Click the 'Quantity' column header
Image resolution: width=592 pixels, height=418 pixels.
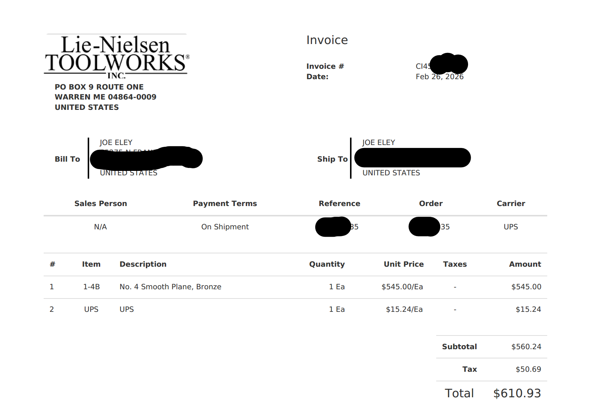(327, 264)
